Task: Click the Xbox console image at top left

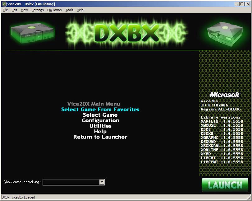Action: 32,32
